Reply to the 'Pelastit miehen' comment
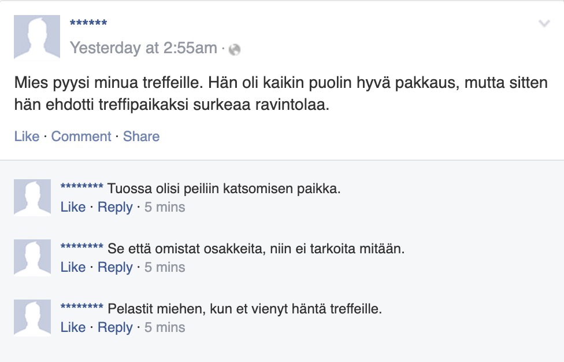The image size is (564, 362). coord(115,327)
